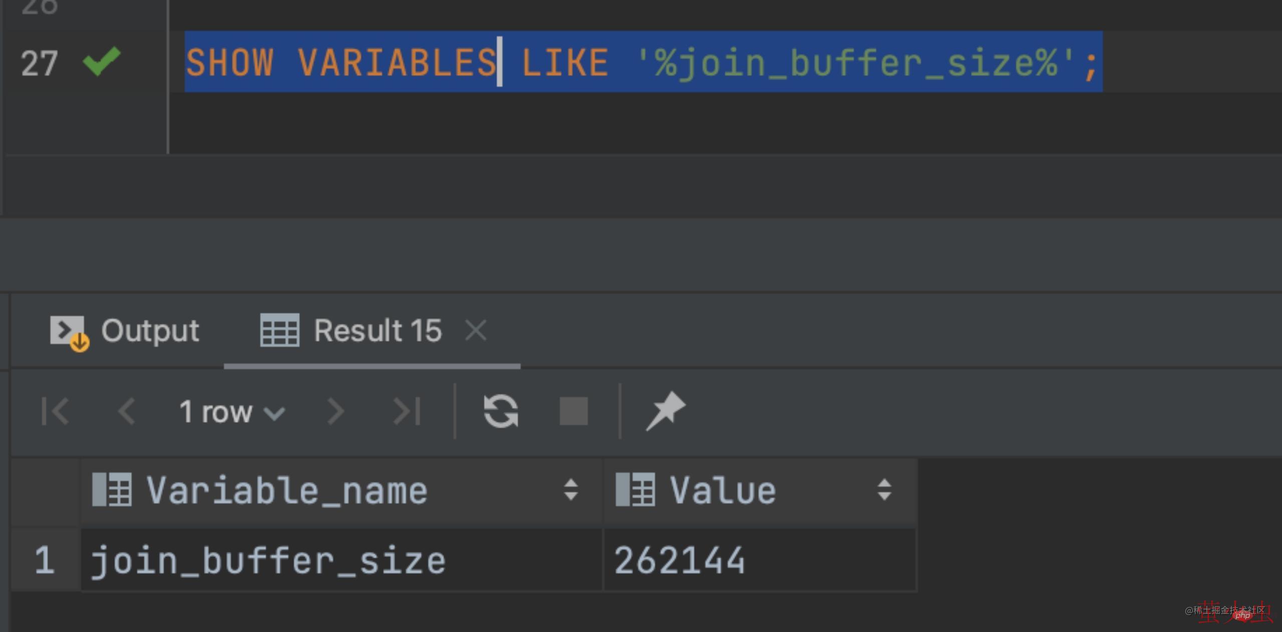
Task: Sort by Value column arrows
Action: [884, 490]
